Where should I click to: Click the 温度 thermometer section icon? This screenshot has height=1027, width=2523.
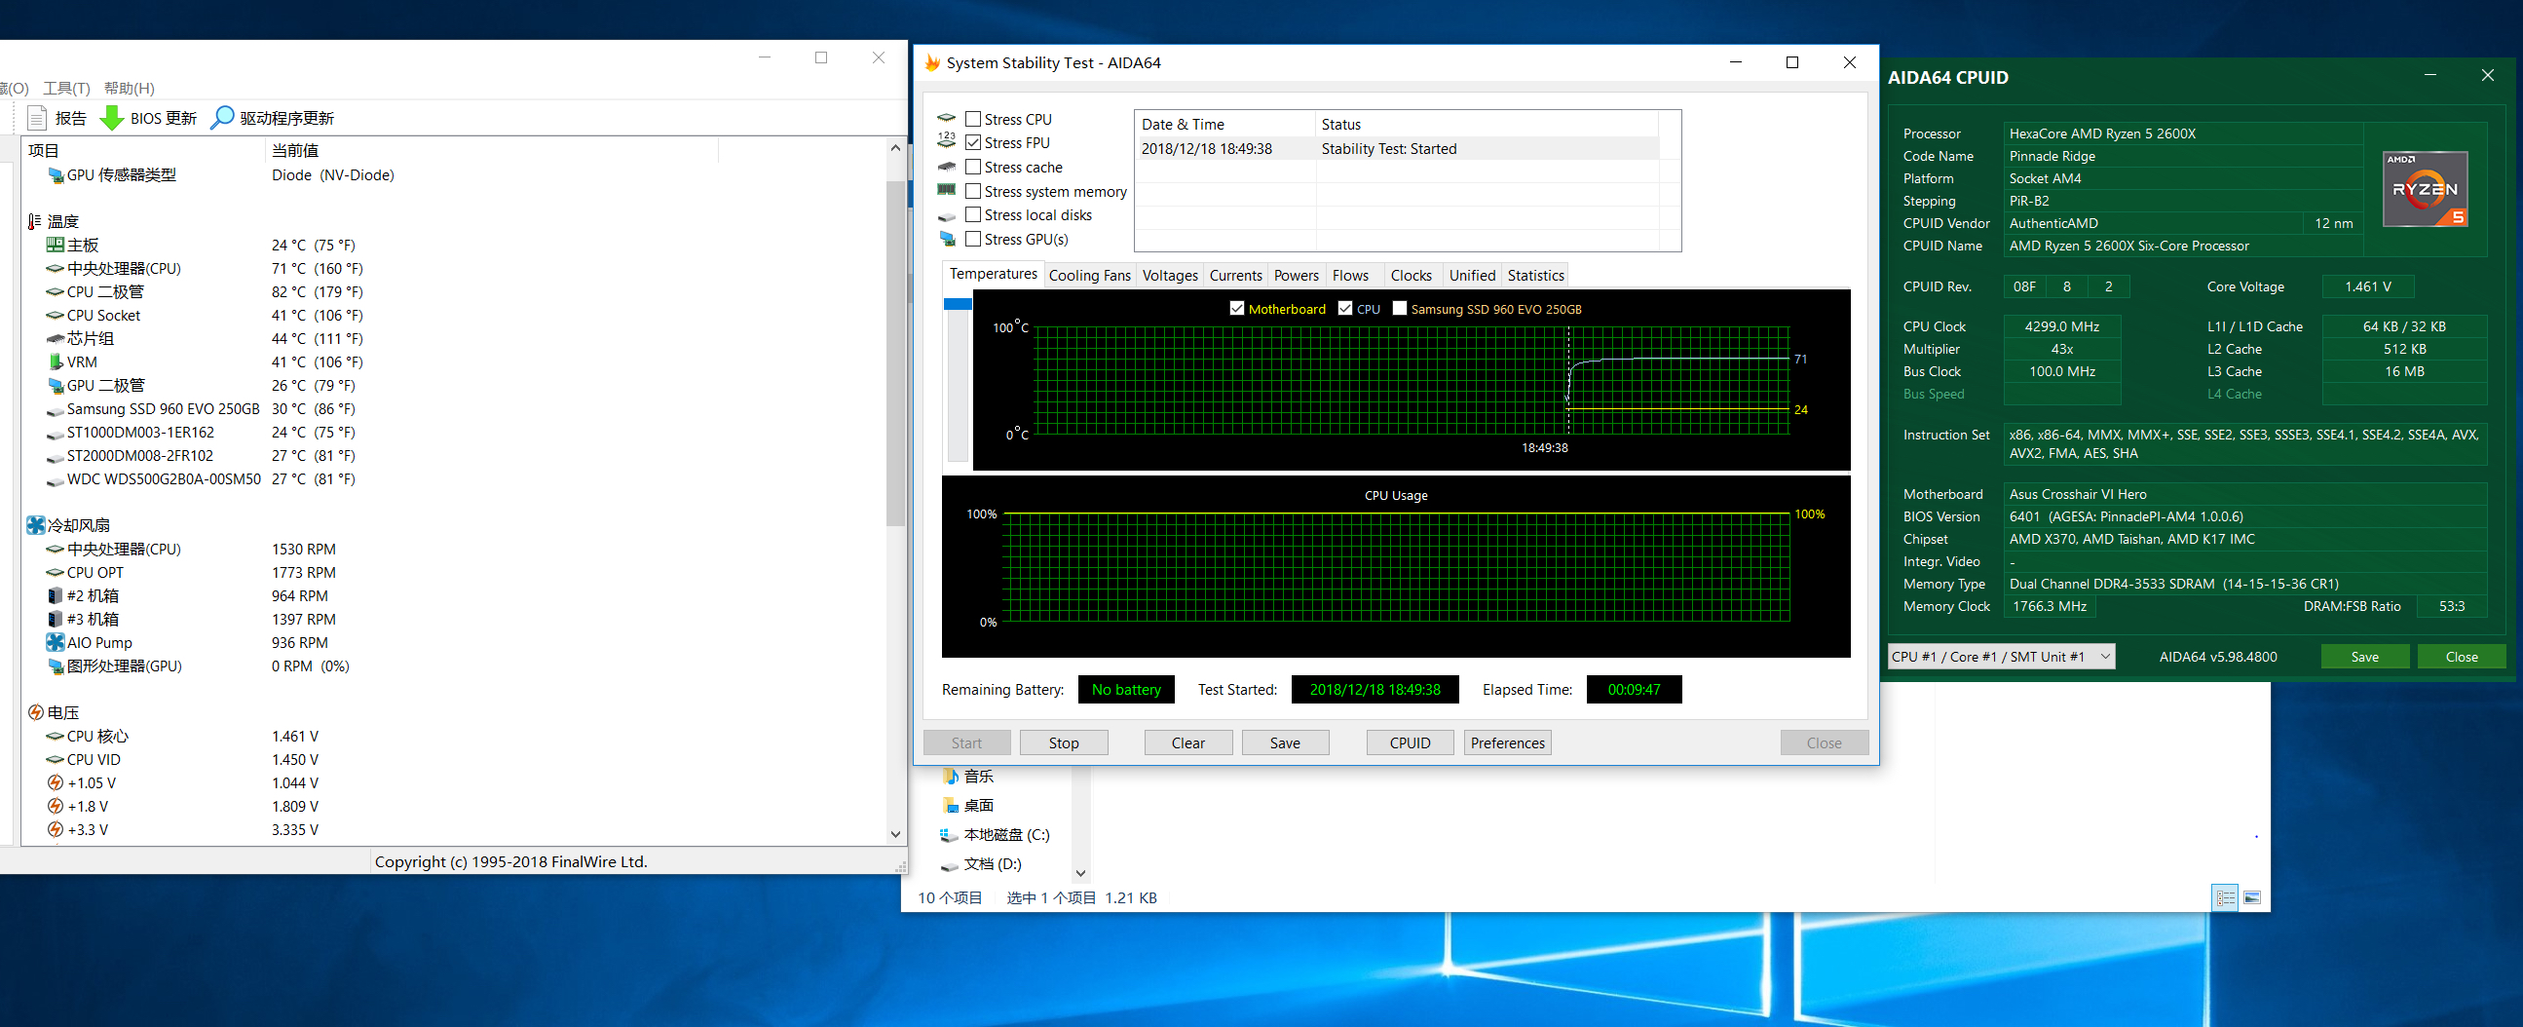36,221
